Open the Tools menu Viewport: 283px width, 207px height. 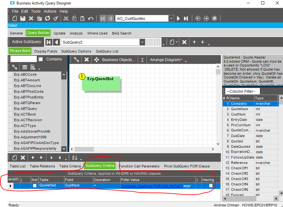(x=36, y=11)
